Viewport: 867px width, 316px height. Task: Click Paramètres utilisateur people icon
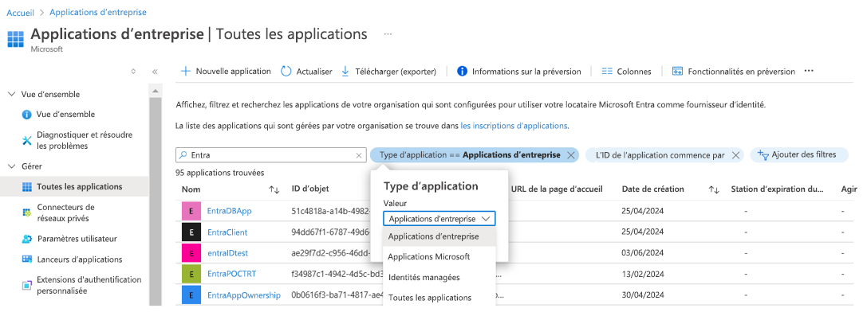[26, 239]
